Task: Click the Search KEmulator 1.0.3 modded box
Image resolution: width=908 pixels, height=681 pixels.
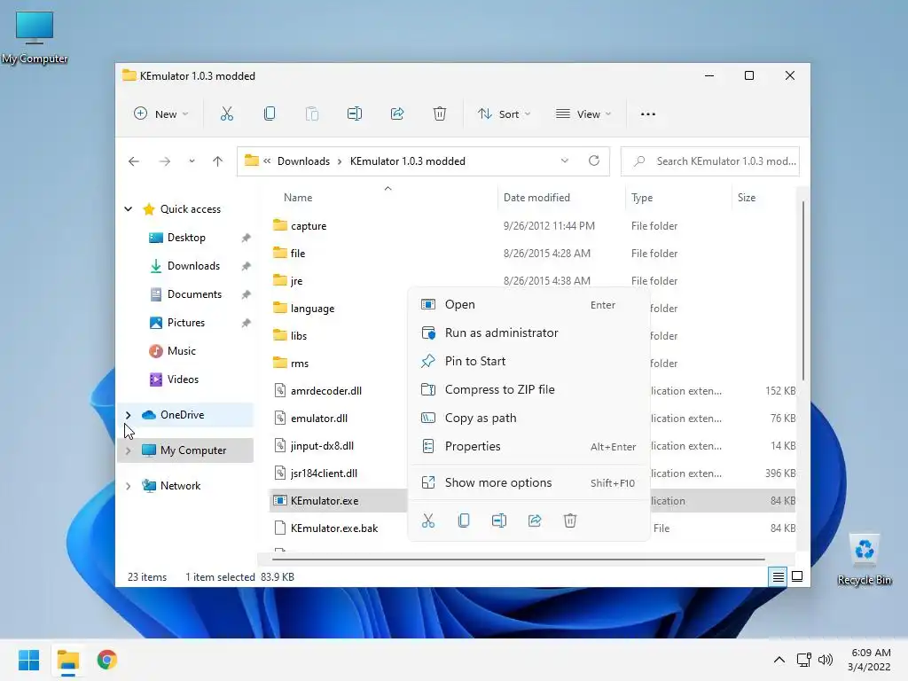Action: click(x=710, y=161)
